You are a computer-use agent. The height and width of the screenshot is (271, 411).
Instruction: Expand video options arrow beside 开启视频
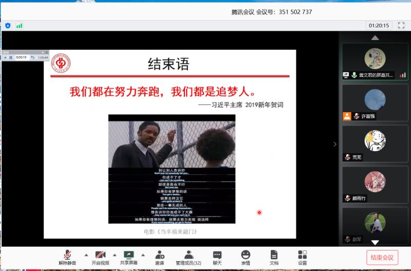(x=115, y=255)
